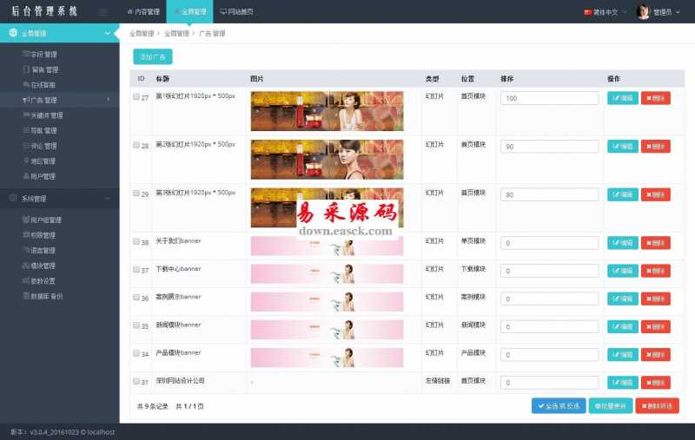The width and height of the screenshot is (695, 440).
Task: Click the icon beside 模块管理 in sidebar
Action: [26, 266]
